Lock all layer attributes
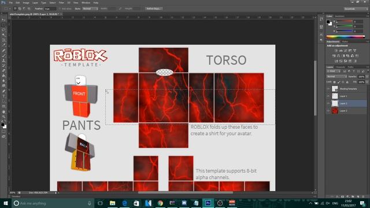The height and width of the screenshot is (208, 370). pos(347,82)
